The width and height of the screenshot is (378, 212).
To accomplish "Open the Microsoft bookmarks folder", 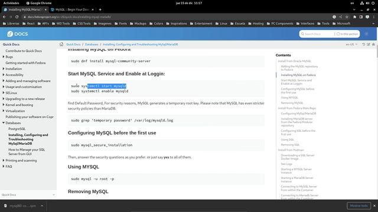I will pos(341,24).
